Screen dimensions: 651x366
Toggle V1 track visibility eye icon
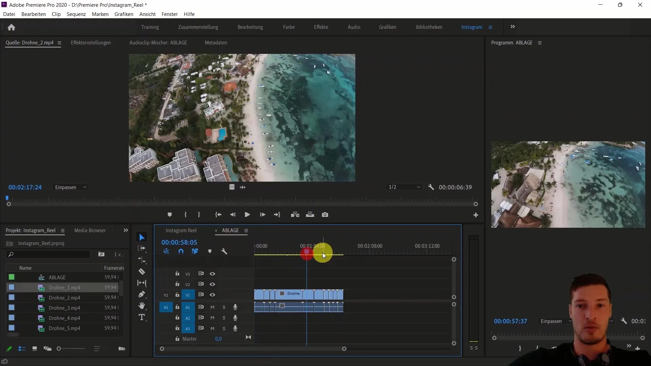212,294
